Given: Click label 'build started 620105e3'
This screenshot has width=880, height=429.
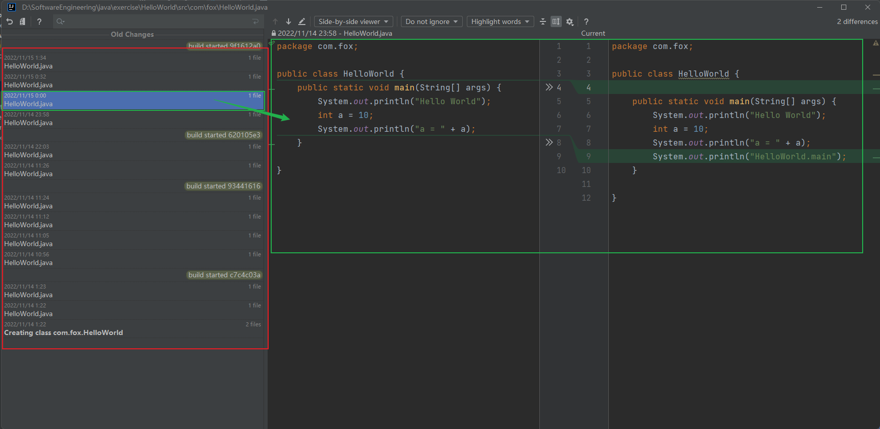Looking at the screenshot, I should pyautogui.click(x=224, y=135).
